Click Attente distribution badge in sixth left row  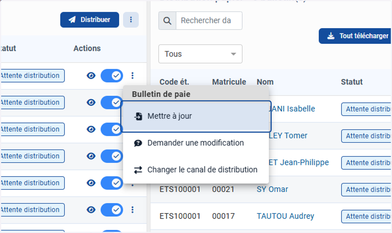click(x=32, y=210)
